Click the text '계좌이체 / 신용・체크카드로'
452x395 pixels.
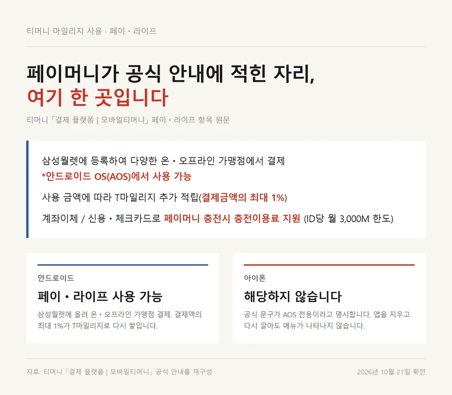101,219
